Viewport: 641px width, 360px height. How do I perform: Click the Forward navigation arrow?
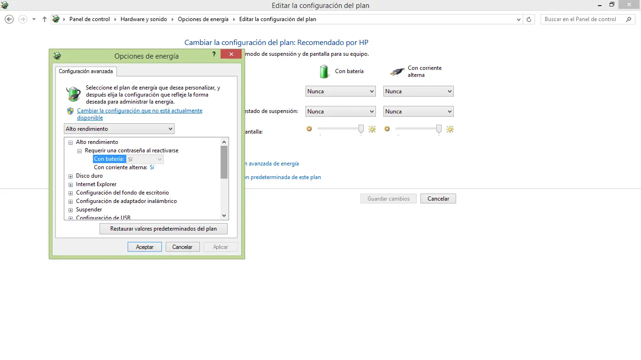[x=23, y=19]
